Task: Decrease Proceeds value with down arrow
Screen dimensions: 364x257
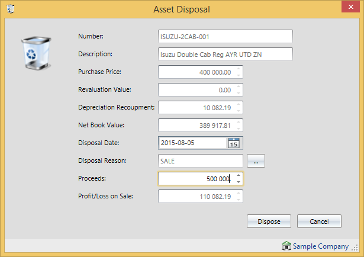Action: pos(238,182)
